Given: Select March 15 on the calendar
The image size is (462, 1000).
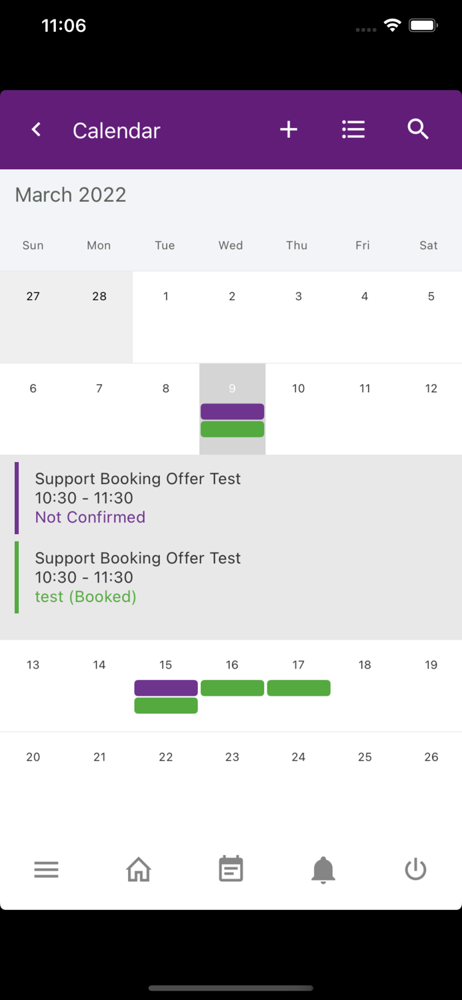Looking at the screenshot, I should (x=165, y=665).
